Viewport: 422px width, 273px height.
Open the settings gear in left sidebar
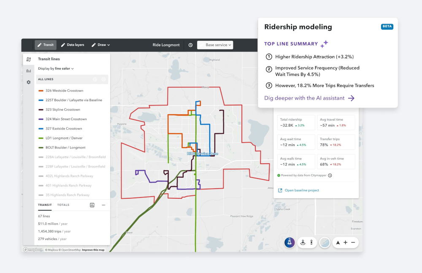coord(29,82)
